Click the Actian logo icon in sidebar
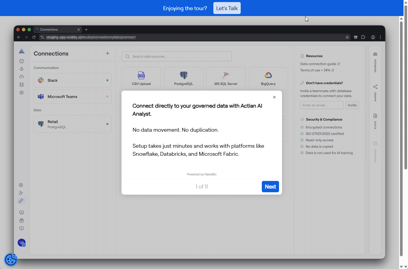 tap(22, 51)
